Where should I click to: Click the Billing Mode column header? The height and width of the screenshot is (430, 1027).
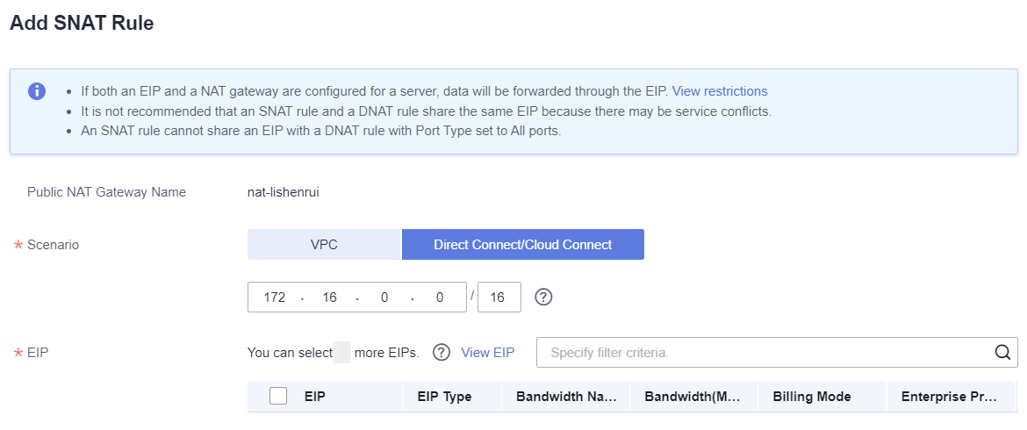(x=812, y=397)
